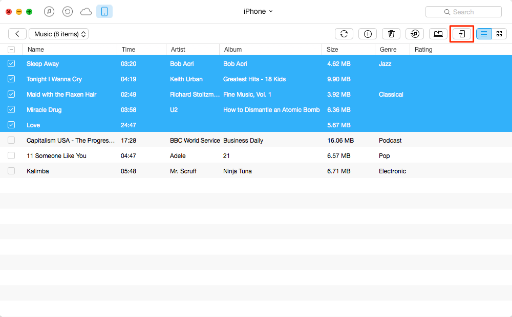512x317 pixels.
Task: Check the 11 Someone Like You checkbox
Action: tap(11, 155)
